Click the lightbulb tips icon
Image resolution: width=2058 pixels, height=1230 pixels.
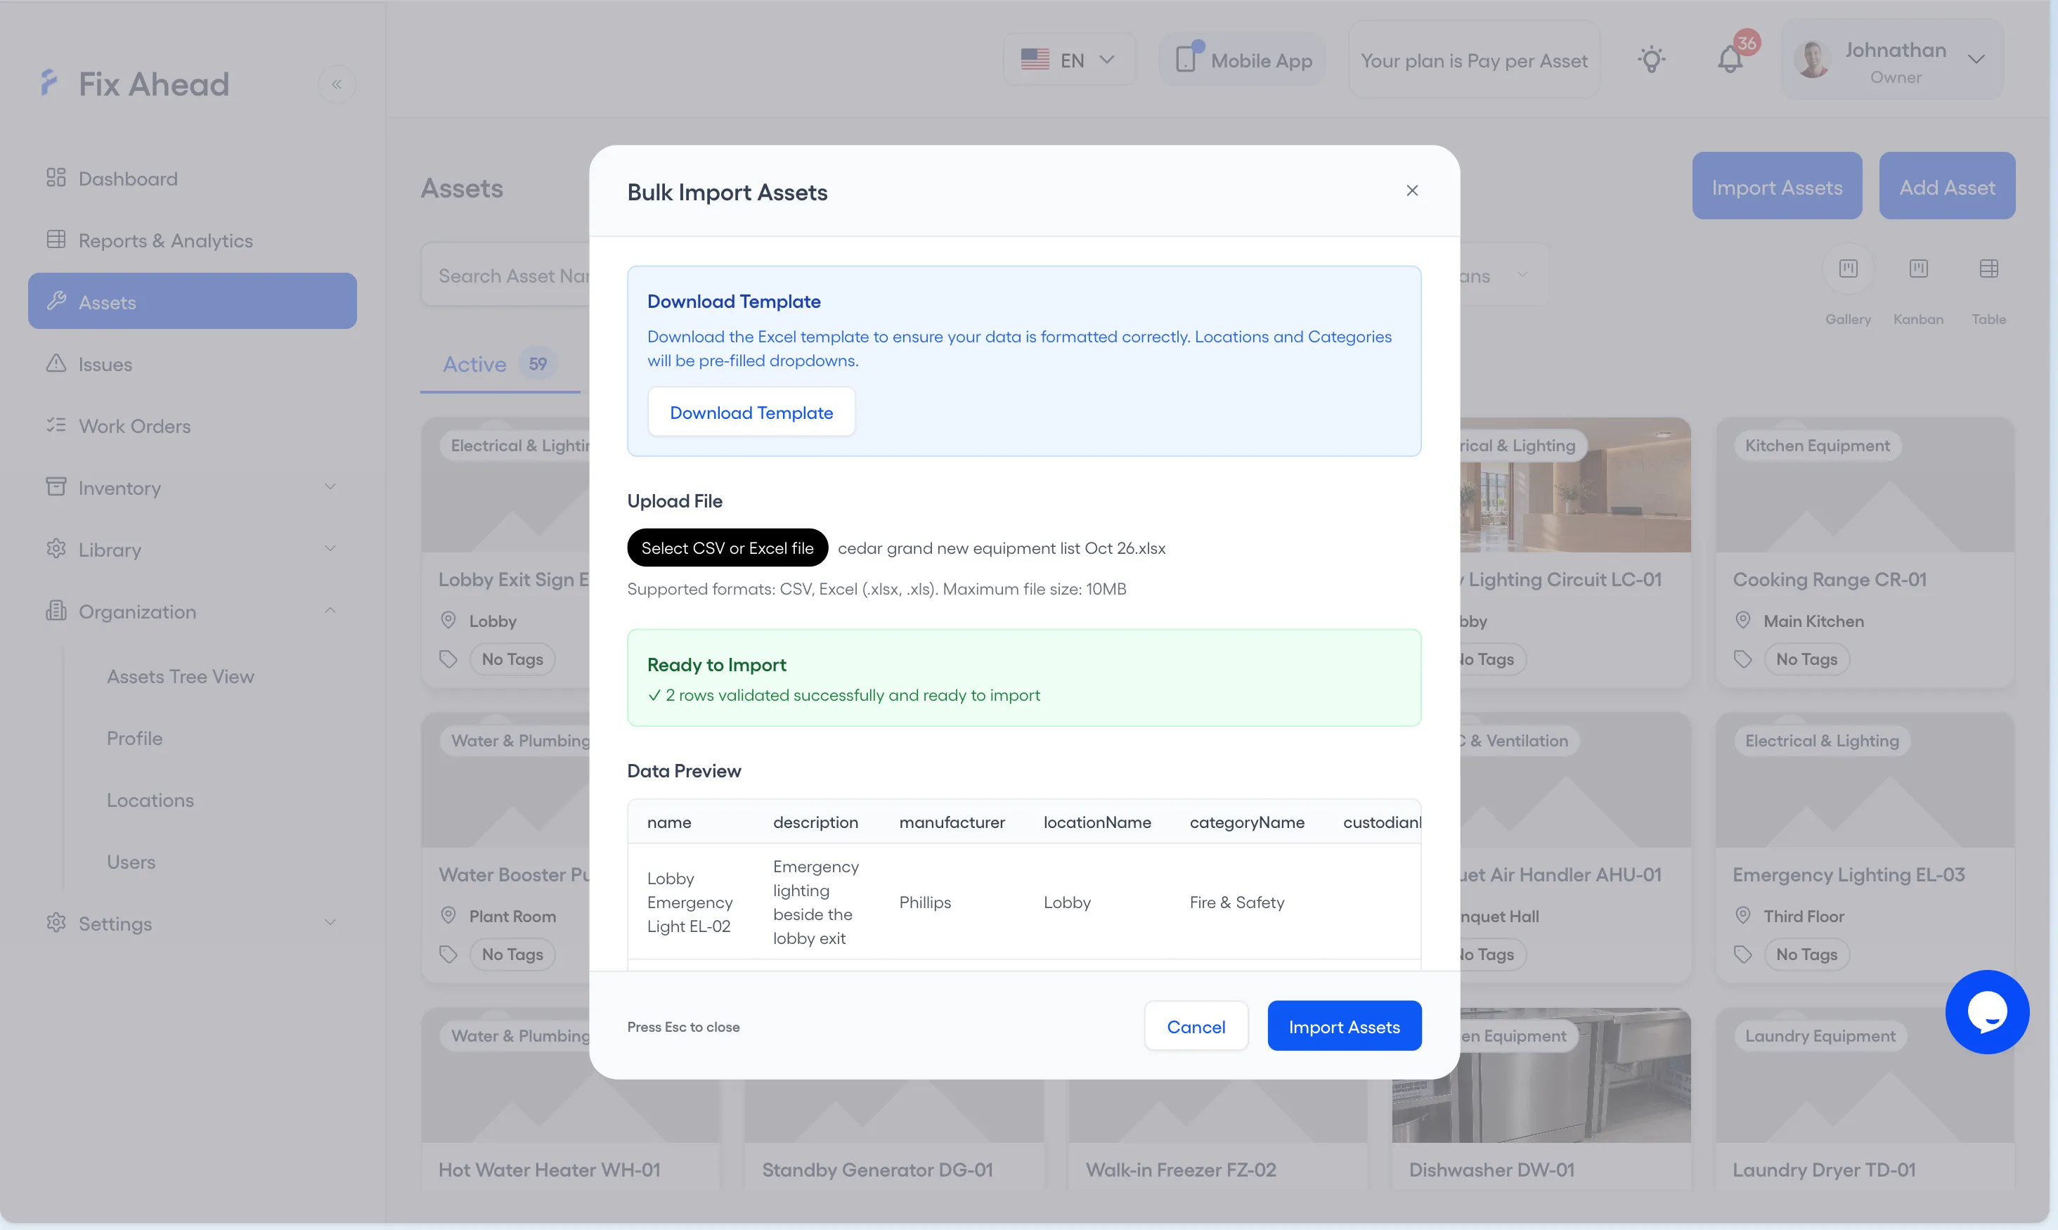click(1651, 60)
